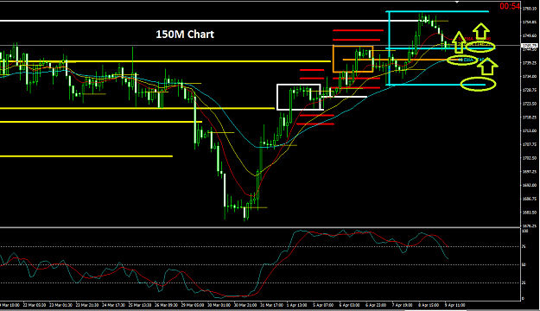Click the '29 Mar 05:00' time axis label
The height and width of the screenshot is (311, 540).
194,305
